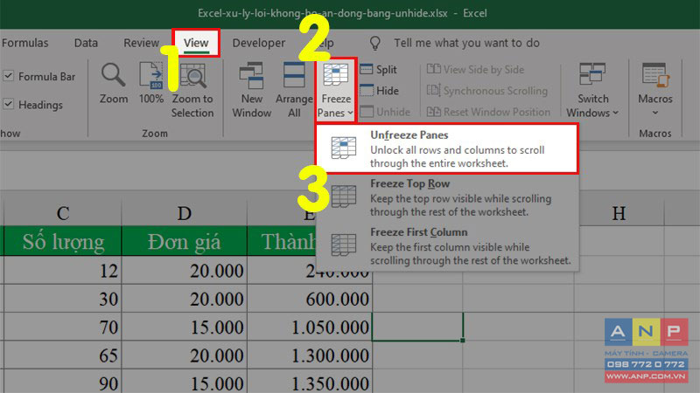This screenshot has width=700, height=393.
Task: Toggle the Headings checkbox
Action: 9,105
